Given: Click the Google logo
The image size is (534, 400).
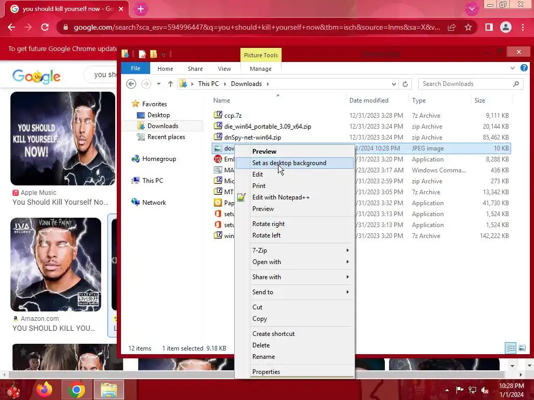Looking at the screenshot, I should [37, 76].
